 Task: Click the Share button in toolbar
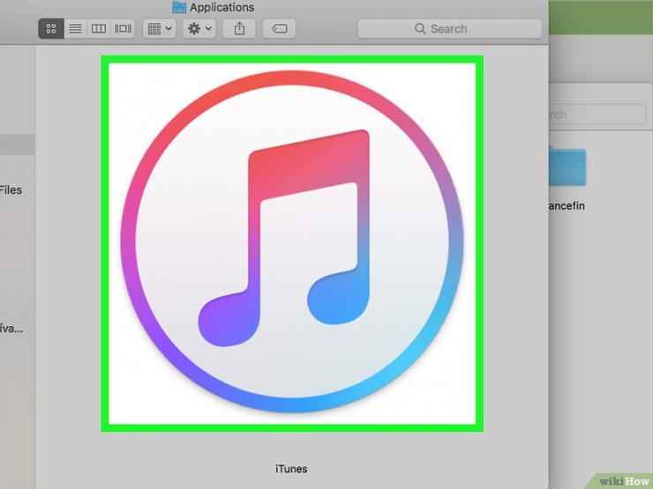[239, 29]
